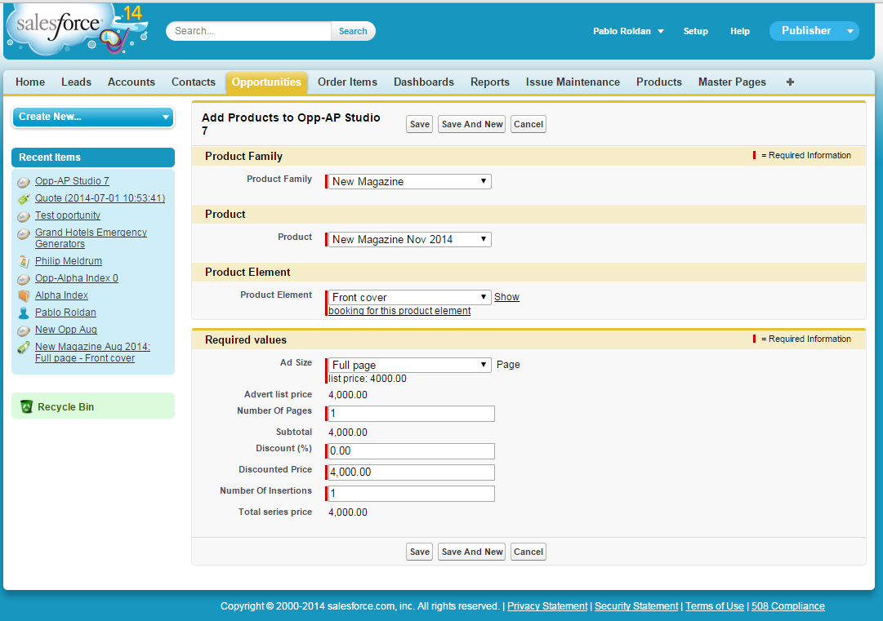Open the Issue Maintenance tab

click(573, 82)
